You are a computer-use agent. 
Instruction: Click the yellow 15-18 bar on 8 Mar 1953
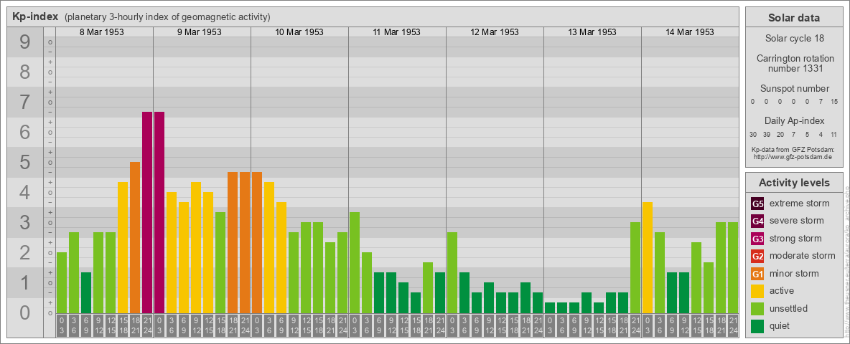123,248
